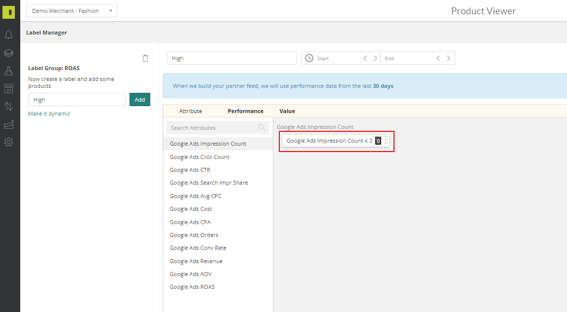Image resolution: width=567 pixels, height=312 pixels.
Task: Click the clock icon beside Start
Action: click(x=309, y=58)
